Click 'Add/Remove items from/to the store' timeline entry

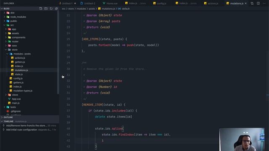pos(29,125)
